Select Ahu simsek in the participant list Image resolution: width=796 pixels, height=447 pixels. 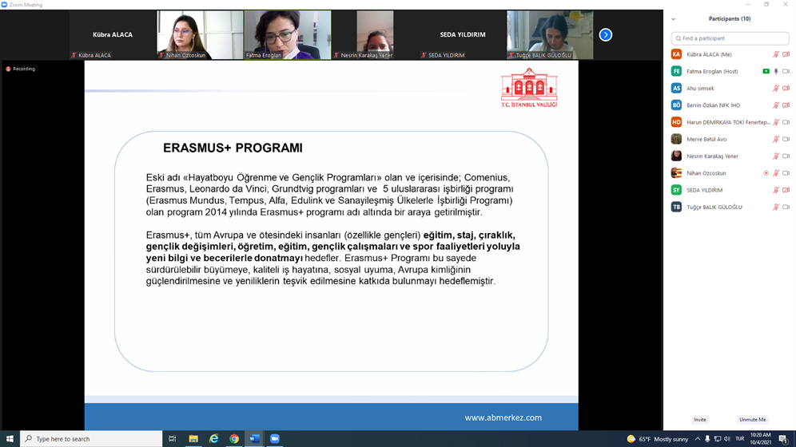coord(700,89)
